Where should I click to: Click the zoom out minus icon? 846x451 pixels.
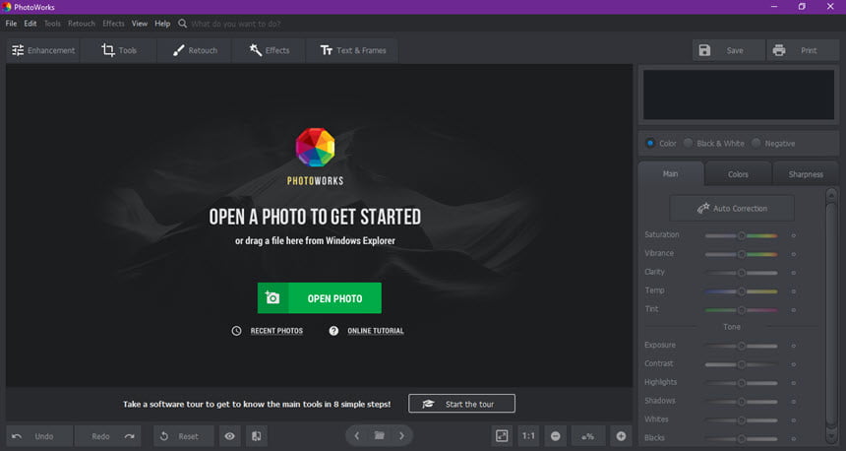point(556,436)
